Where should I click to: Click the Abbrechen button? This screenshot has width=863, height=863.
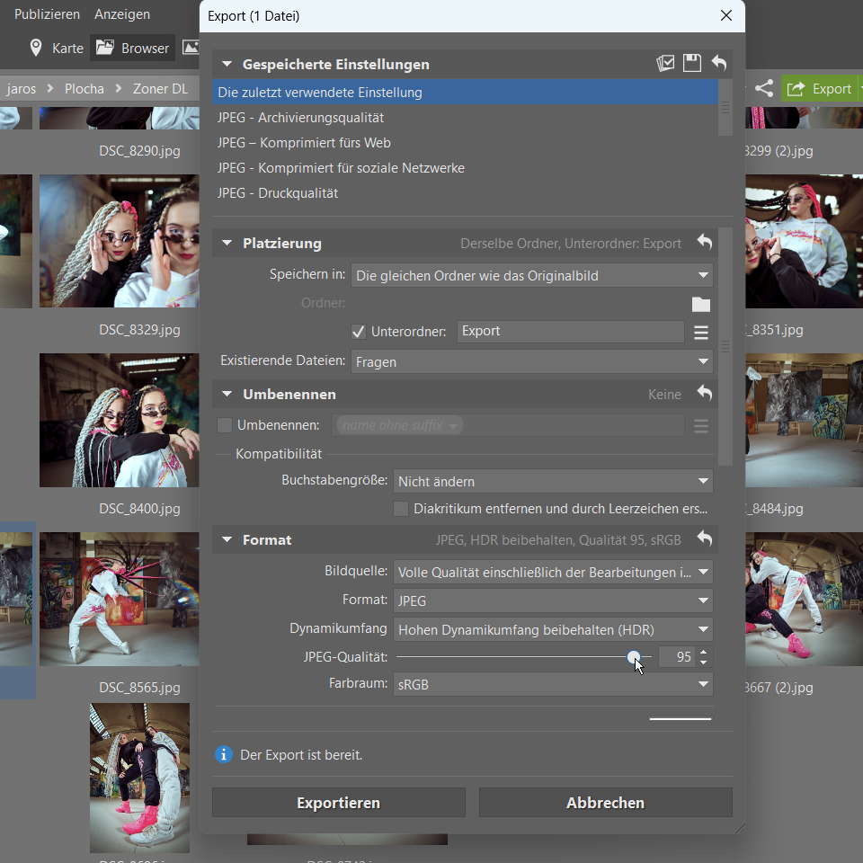click(x=605, y=803)
